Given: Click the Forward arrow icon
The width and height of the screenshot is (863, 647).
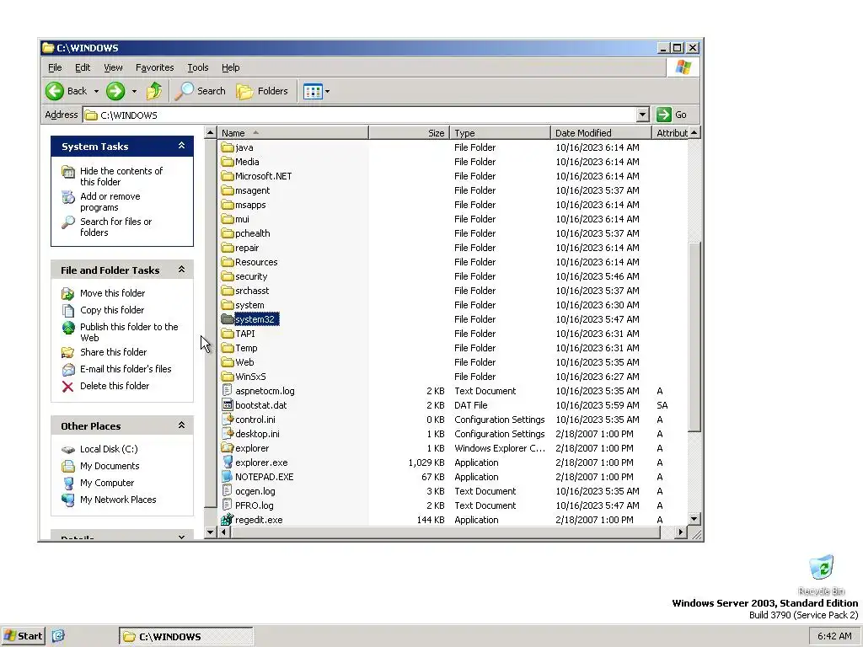Looking at the screenshot, I should click(x=115, y=91).
